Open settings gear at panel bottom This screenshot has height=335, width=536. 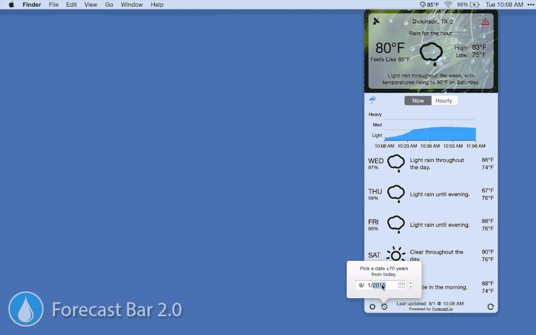pyautogui.click(x=372, y=307)
